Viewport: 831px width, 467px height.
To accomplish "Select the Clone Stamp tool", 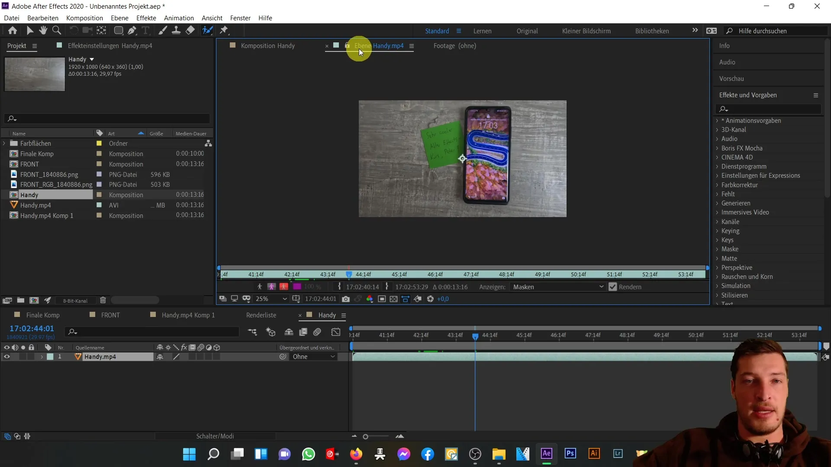I will point(176,30).
